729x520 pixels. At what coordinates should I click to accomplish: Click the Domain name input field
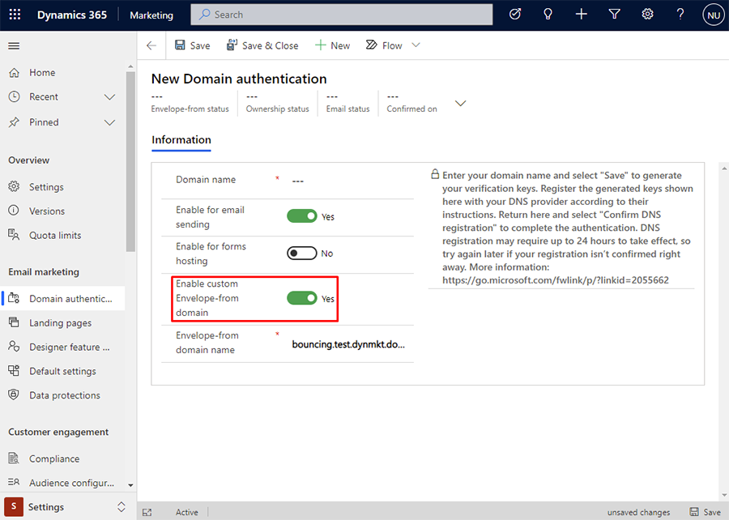click(348, 181)
